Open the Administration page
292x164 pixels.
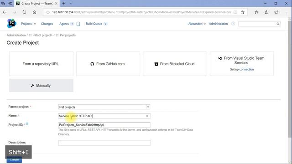[218, 24]
